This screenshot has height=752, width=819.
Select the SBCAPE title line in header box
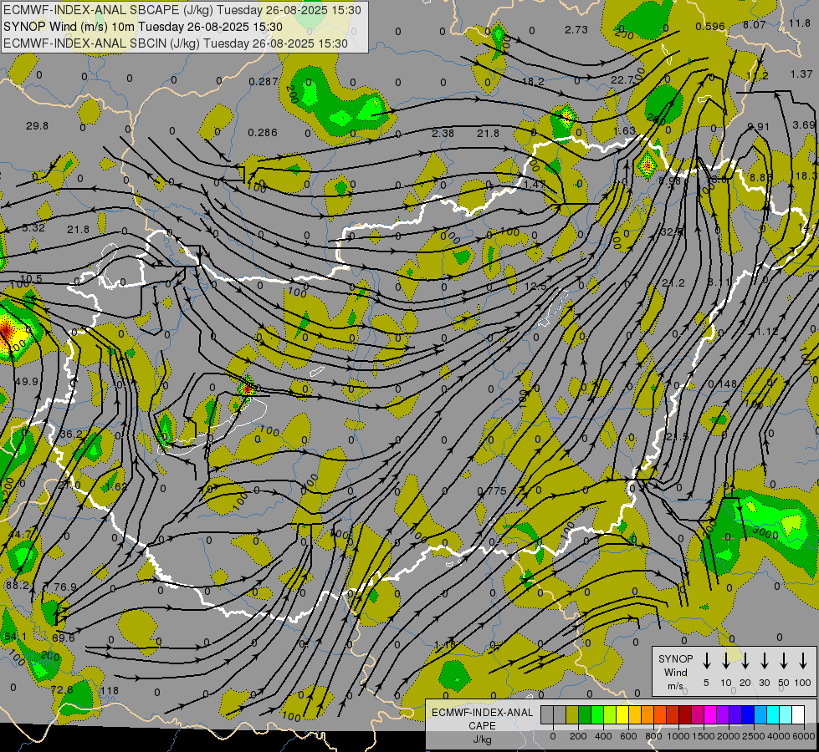point(182,10)
